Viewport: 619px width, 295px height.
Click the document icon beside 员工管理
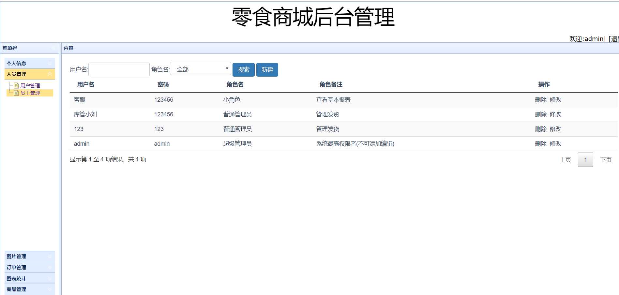[16, 93]
